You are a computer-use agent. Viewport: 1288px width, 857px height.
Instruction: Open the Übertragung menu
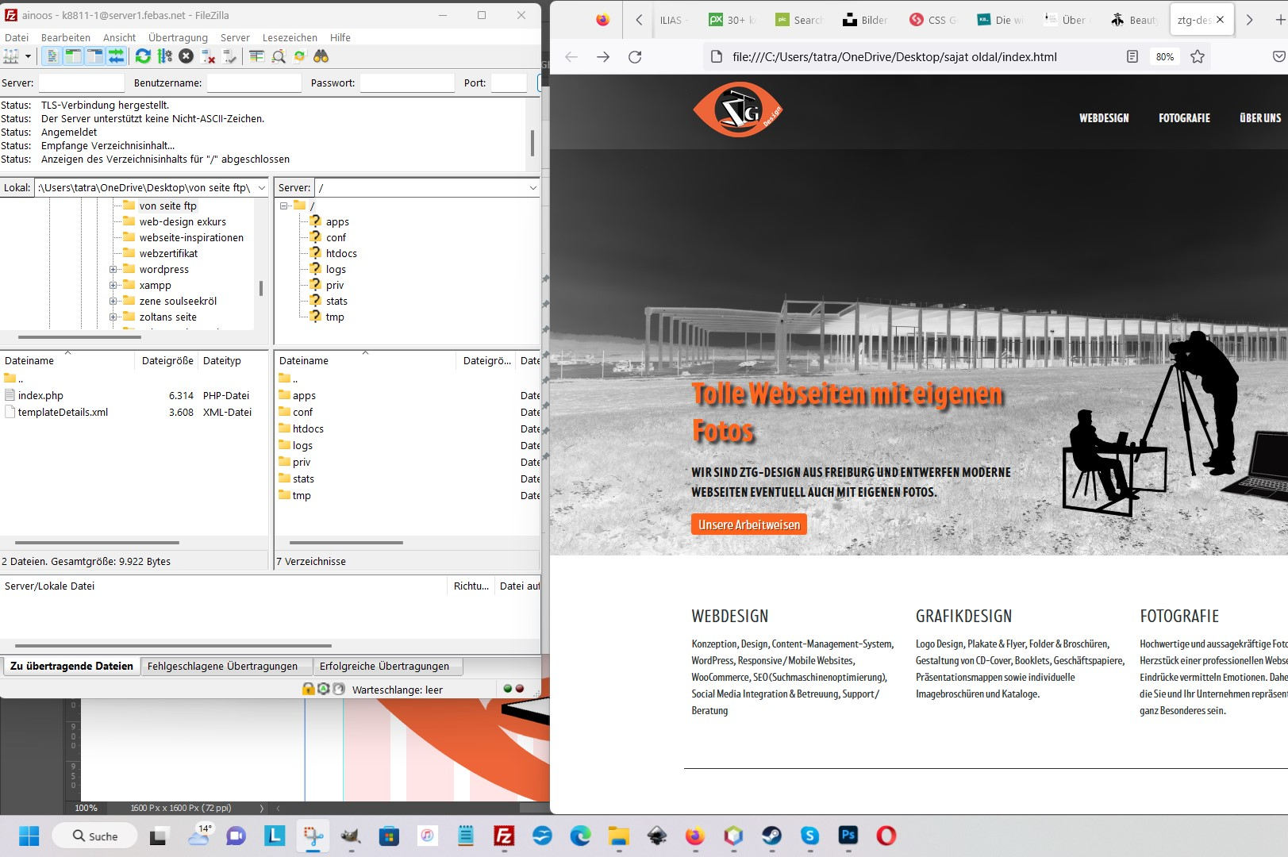click(178, 37)
